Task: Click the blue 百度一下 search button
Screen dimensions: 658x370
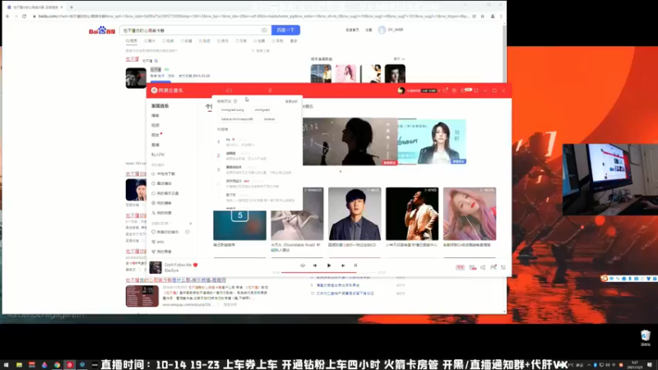Action: coord(285,30)
